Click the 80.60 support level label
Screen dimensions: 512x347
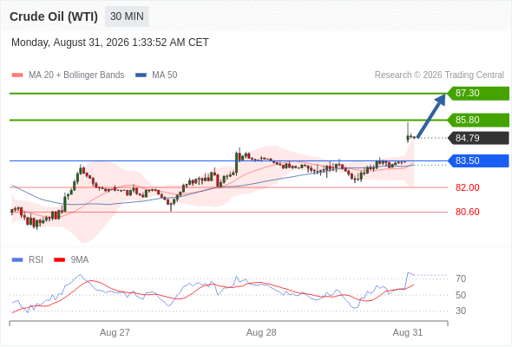pyautogui.click(x=467, y=212)
